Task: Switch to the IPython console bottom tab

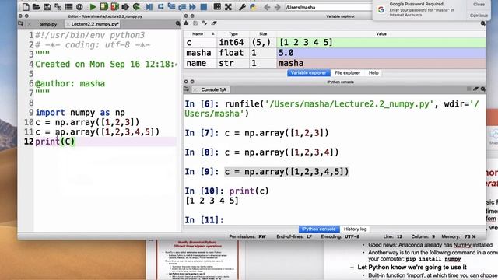Action: (x=319, y=229)
